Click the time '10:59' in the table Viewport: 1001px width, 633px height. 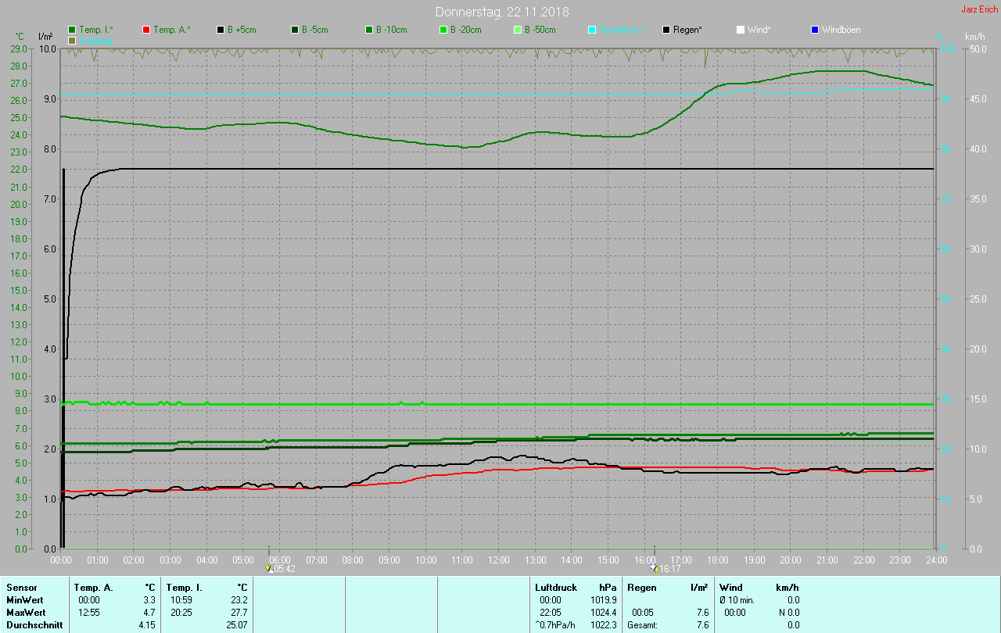click(181, 600)
